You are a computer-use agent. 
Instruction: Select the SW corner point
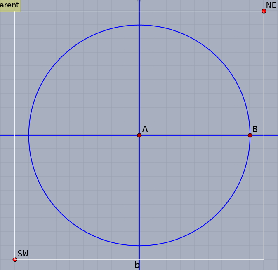point(15,260)
